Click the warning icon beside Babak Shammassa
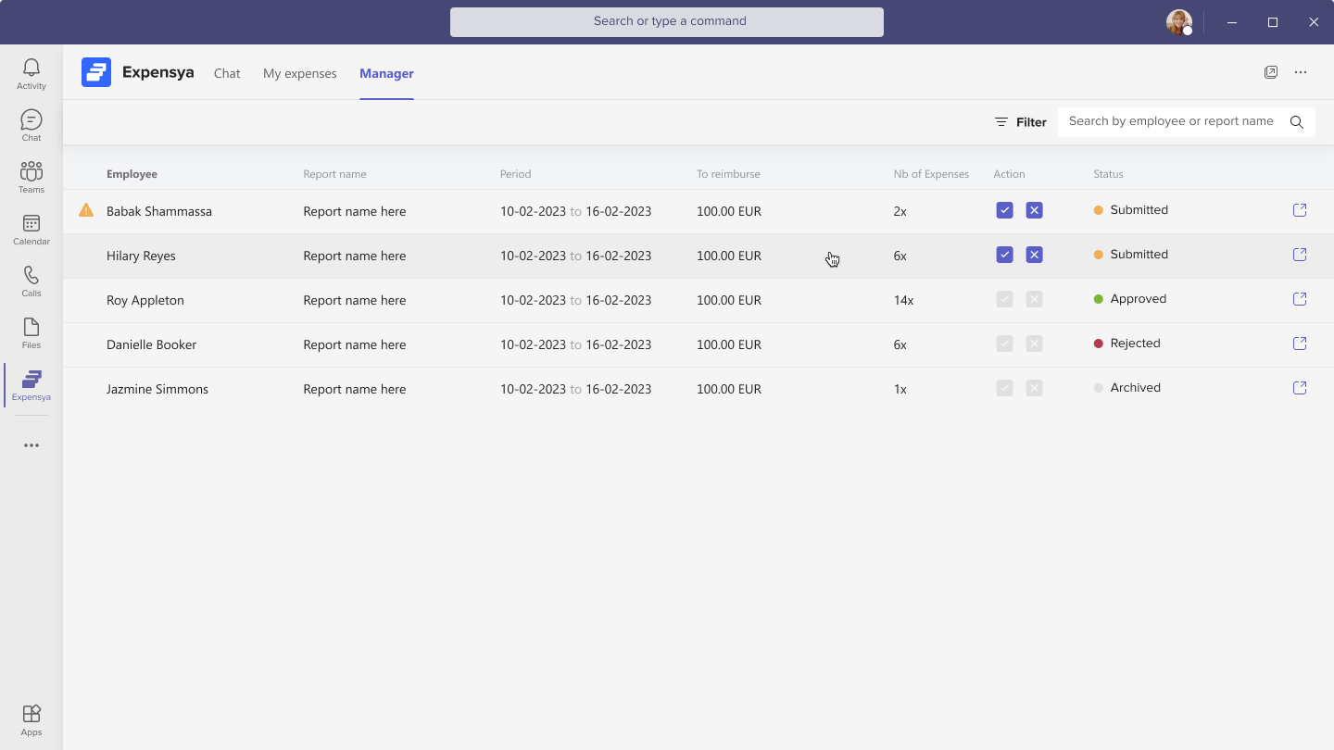 [x=86, y=210]
